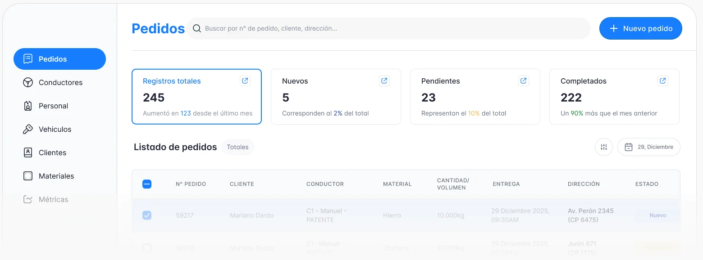Click the magnifier search icon

(196, 28)
